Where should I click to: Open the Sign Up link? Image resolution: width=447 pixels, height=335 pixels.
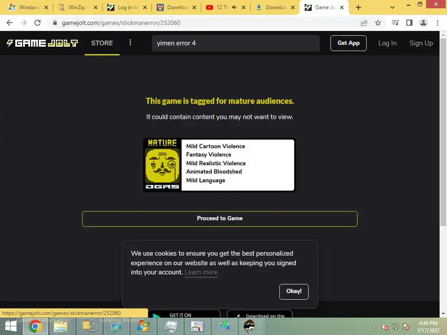[421, 43]
